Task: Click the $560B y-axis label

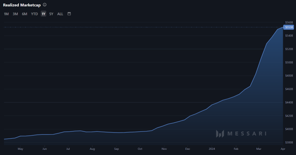Action: [x=289, y=22]
